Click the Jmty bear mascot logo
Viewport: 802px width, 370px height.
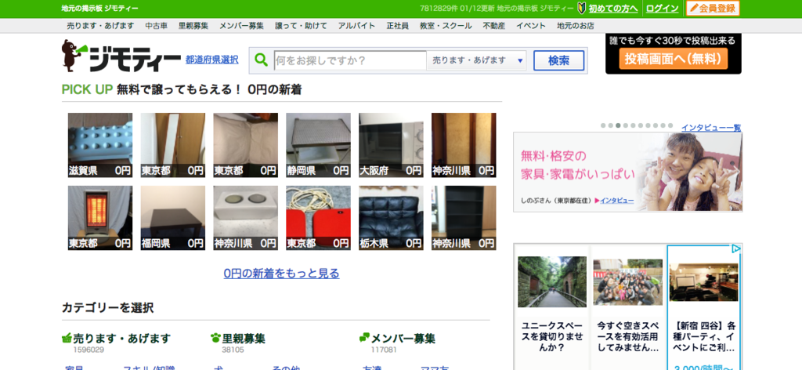coord(74,56)
